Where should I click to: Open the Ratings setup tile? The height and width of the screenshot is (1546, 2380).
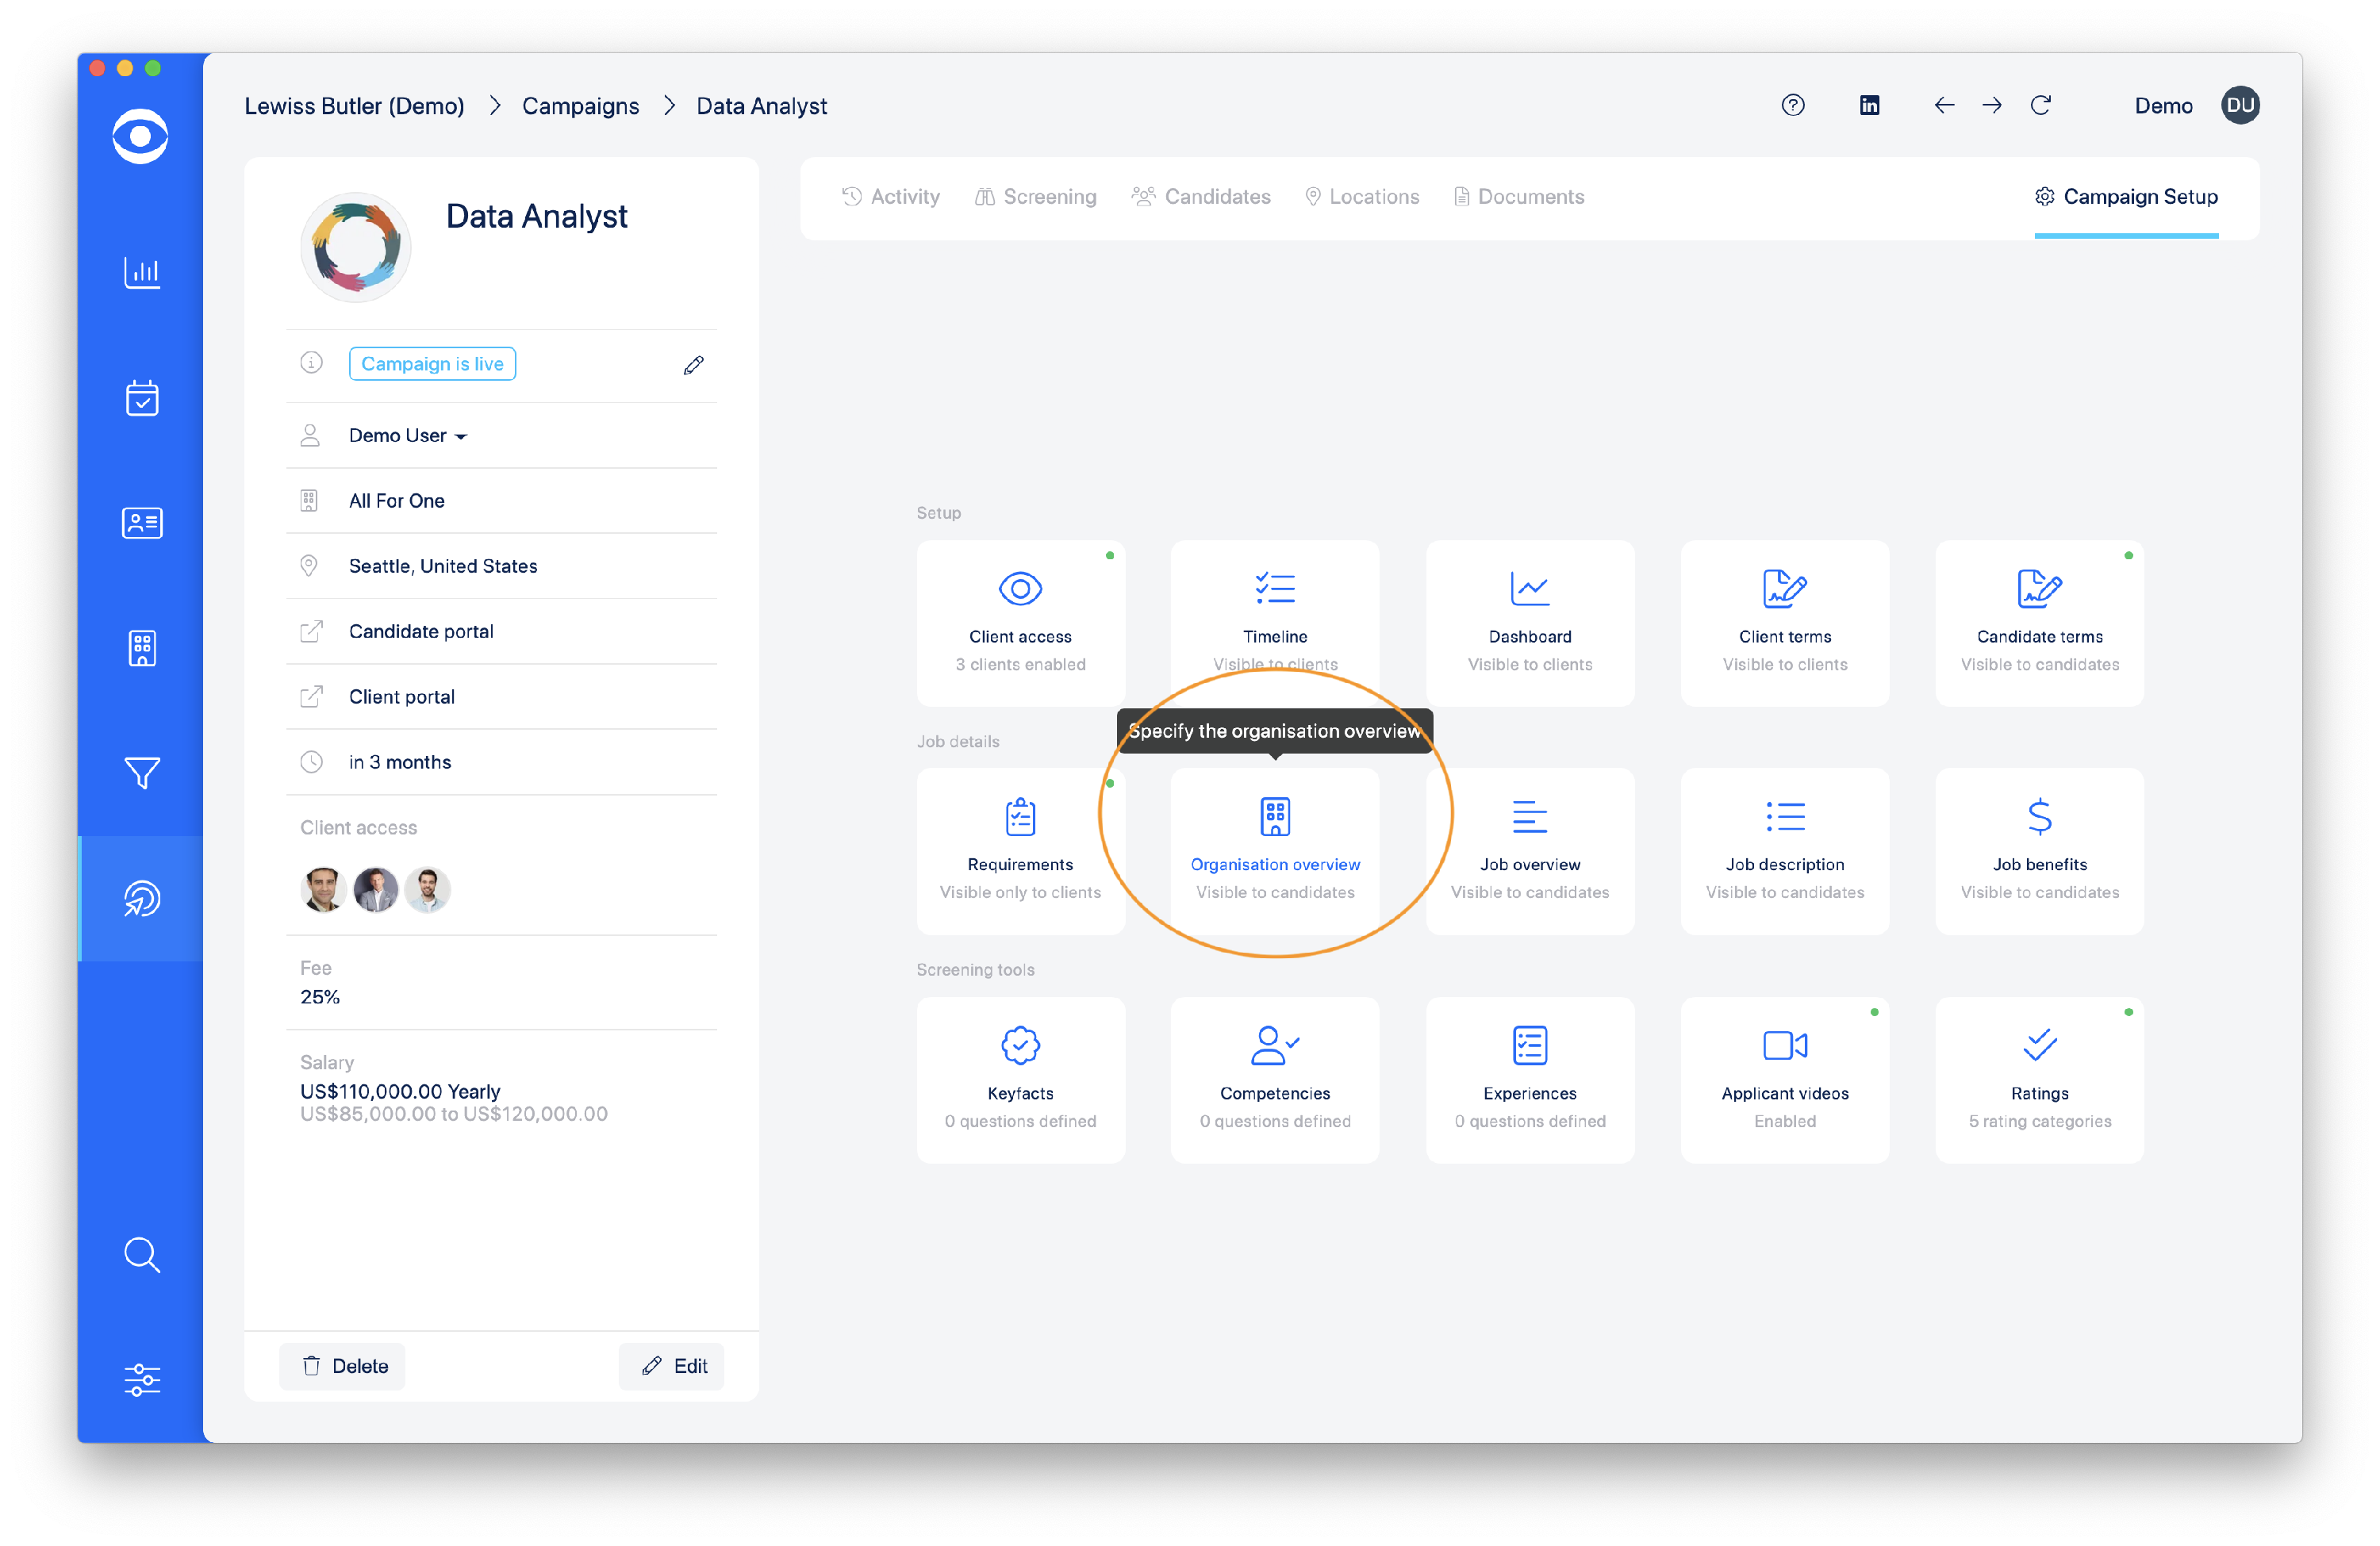(2039, 1080)
